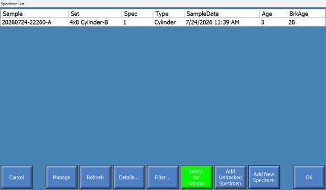This screenshot has width=326, height=190.
Task: Open the Manage button
Action: [62, 177]
